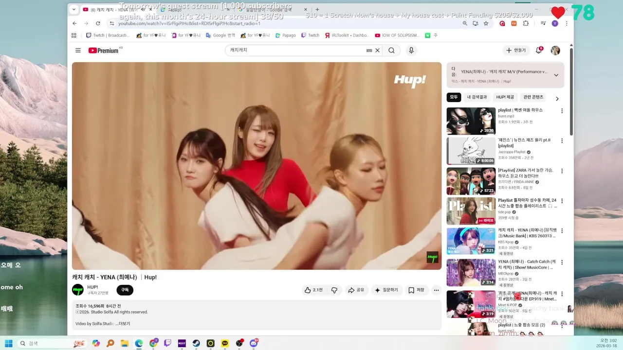The width and height of the screenshot is (623, 350).
Task: Open thumbnail of 빡센 여돌 하우스 playlist
Action: tap(471, 121)
